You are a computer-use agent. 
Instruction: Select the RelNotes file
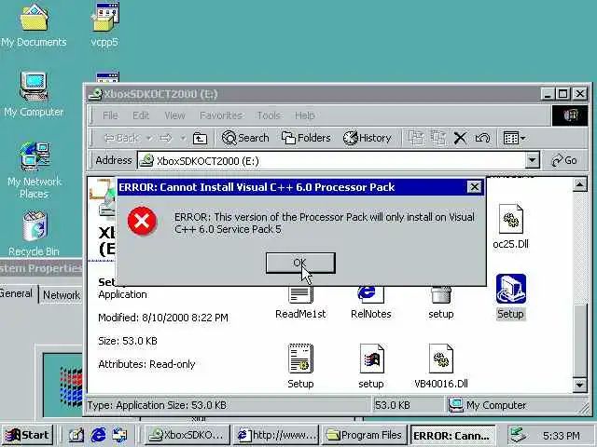point(371,305)
